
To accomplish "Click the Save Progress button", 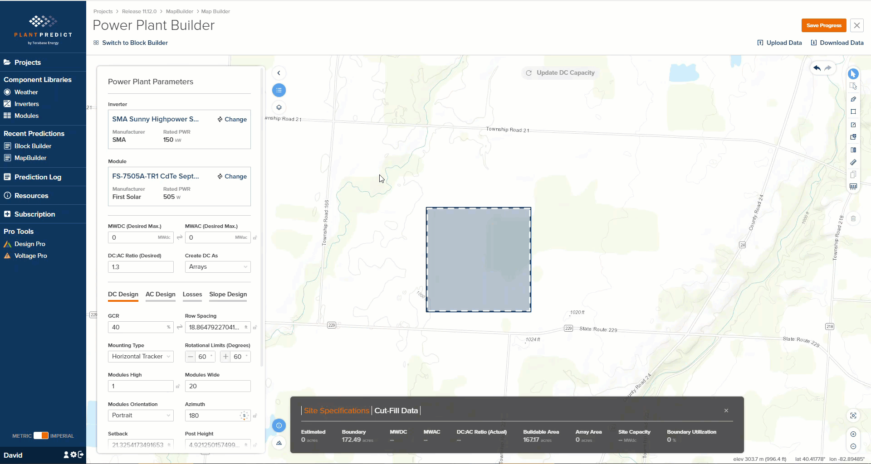I will 824,25.
